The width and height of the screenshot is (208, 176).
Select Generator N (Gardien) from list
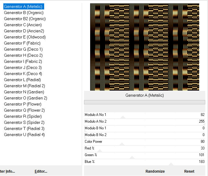pos(24,92)
